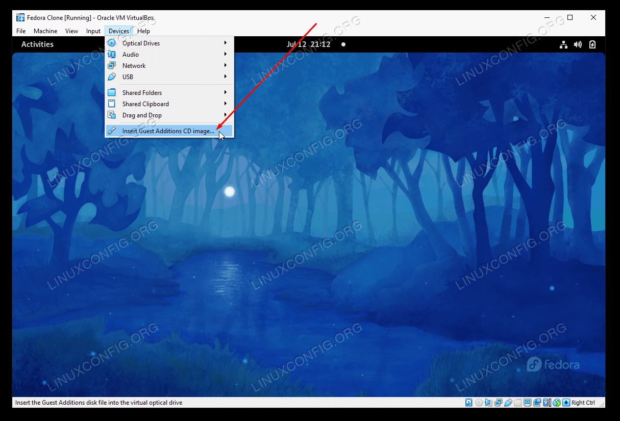
Task: Click the mouse integration status icon
Action: point(557,403)
